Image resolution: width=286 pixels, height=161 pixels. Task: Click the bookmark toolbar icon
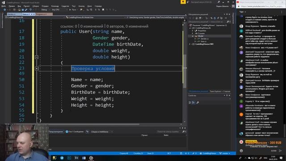pyautogui.click(x=103, y=10)
